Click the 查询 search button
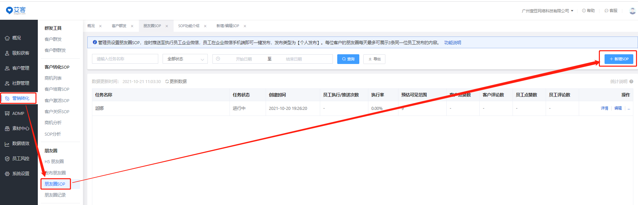 348,59
